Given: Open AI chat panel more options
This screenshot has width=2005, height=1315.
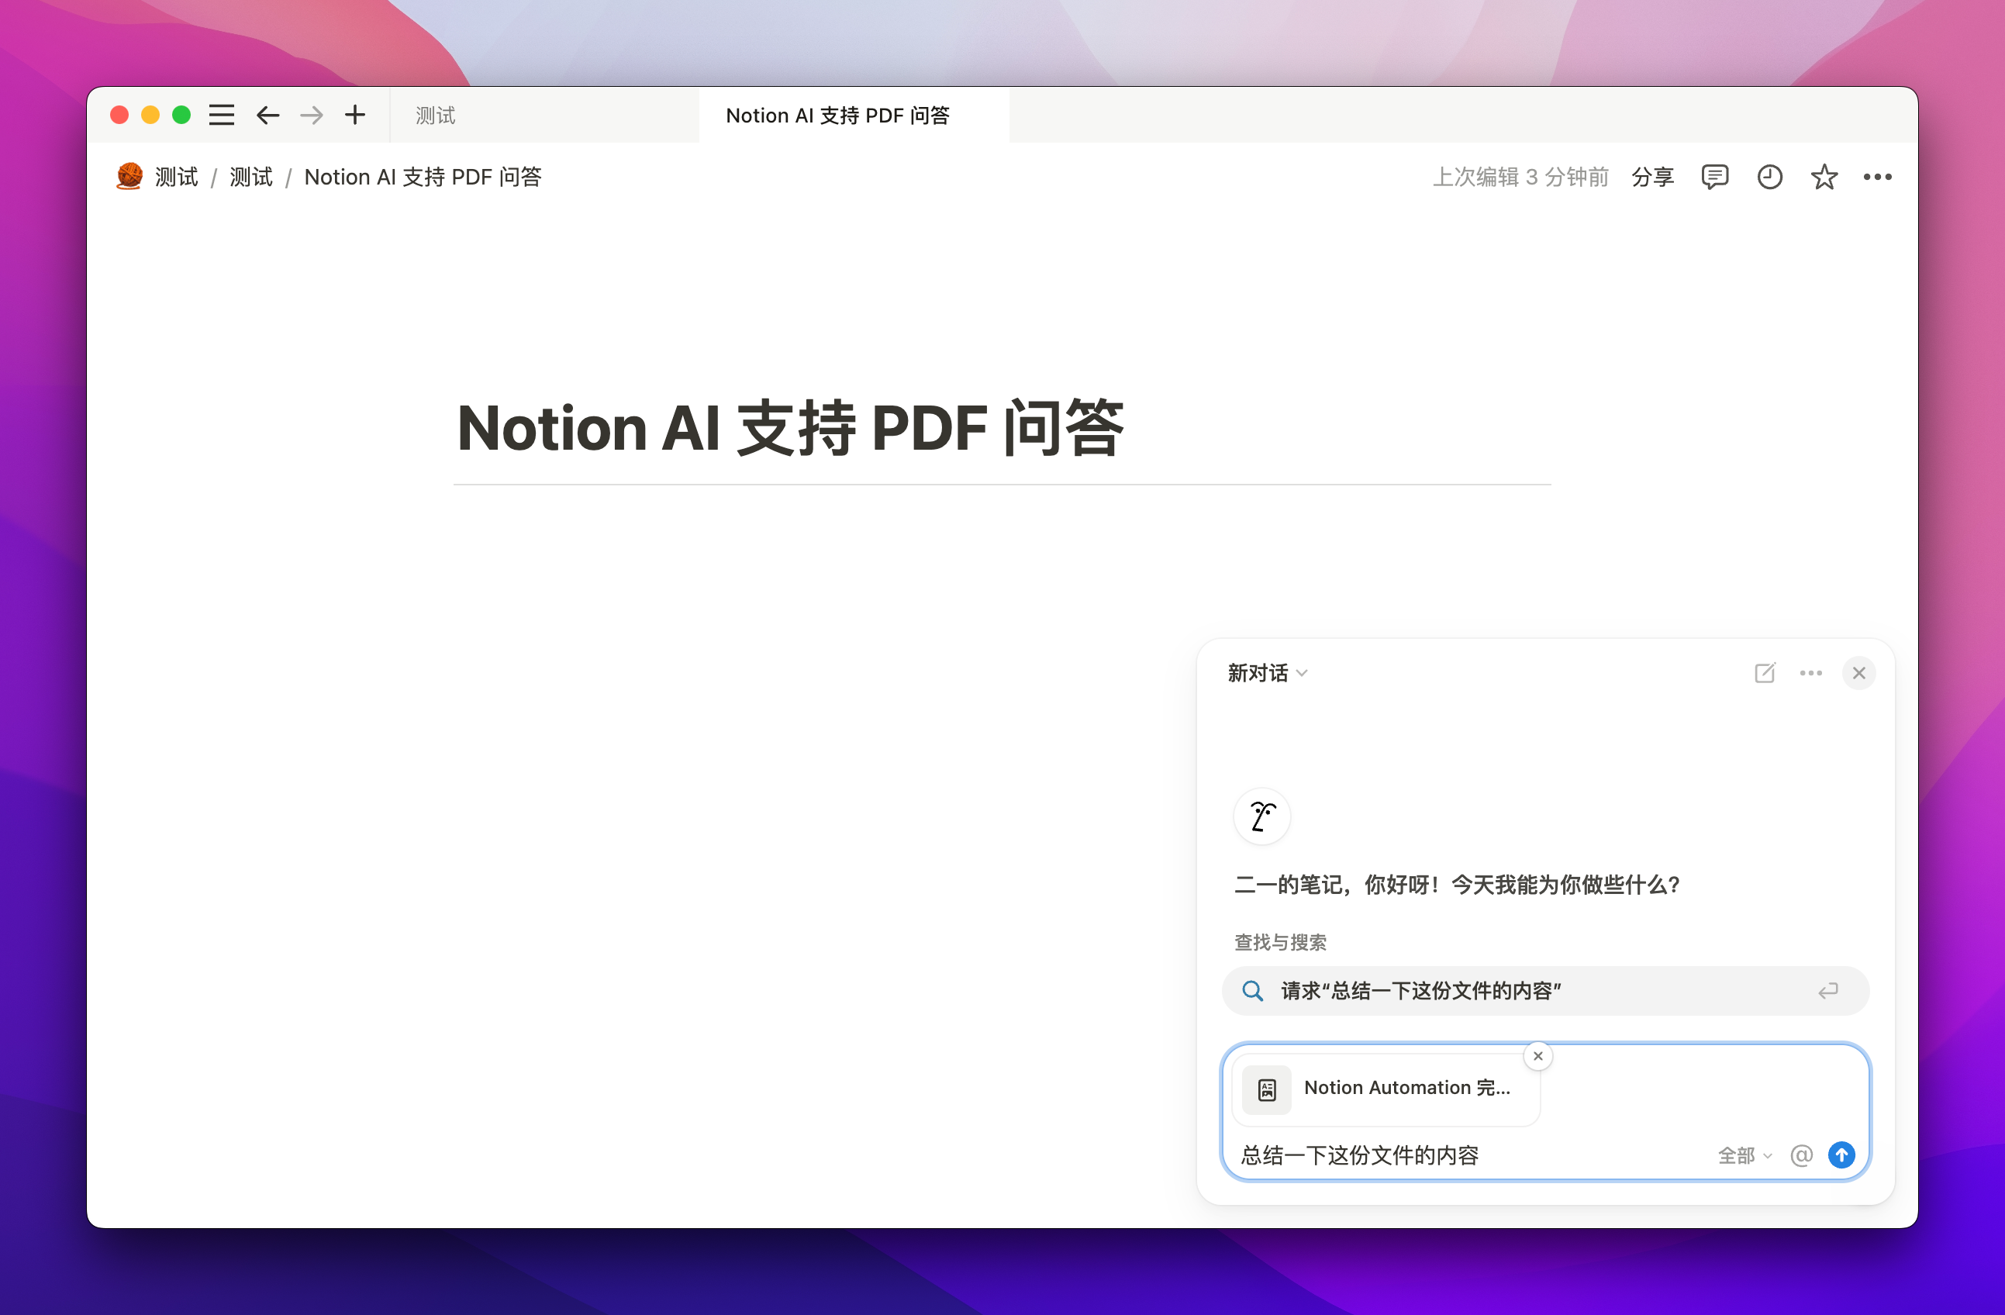Looking at the screenshot, I should click(x=1810, y=673).
